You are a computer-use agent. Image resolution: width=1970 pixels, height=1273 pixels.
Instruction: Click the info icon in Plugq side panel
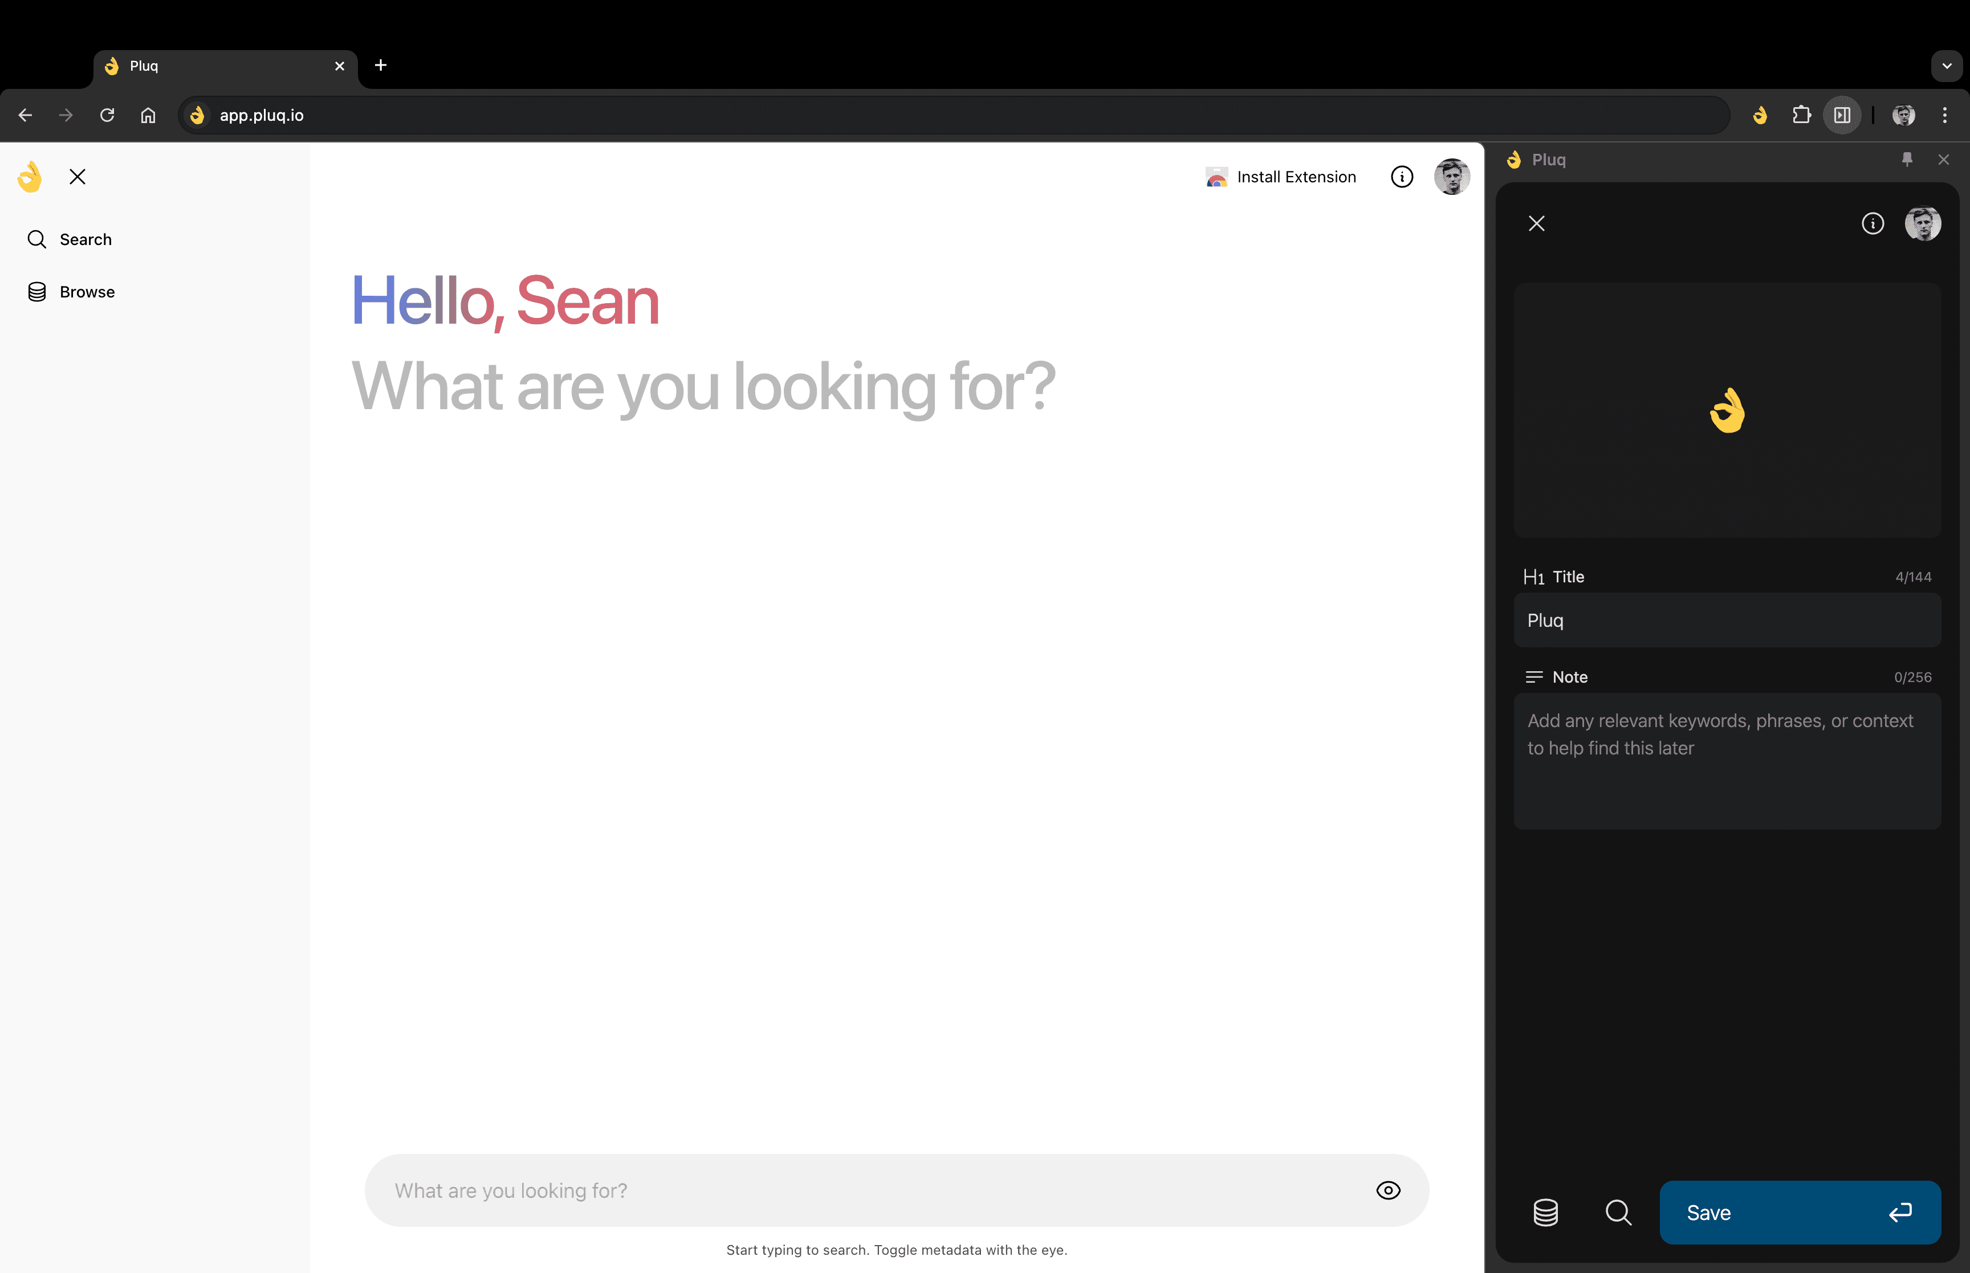(x=1874, y=222)
